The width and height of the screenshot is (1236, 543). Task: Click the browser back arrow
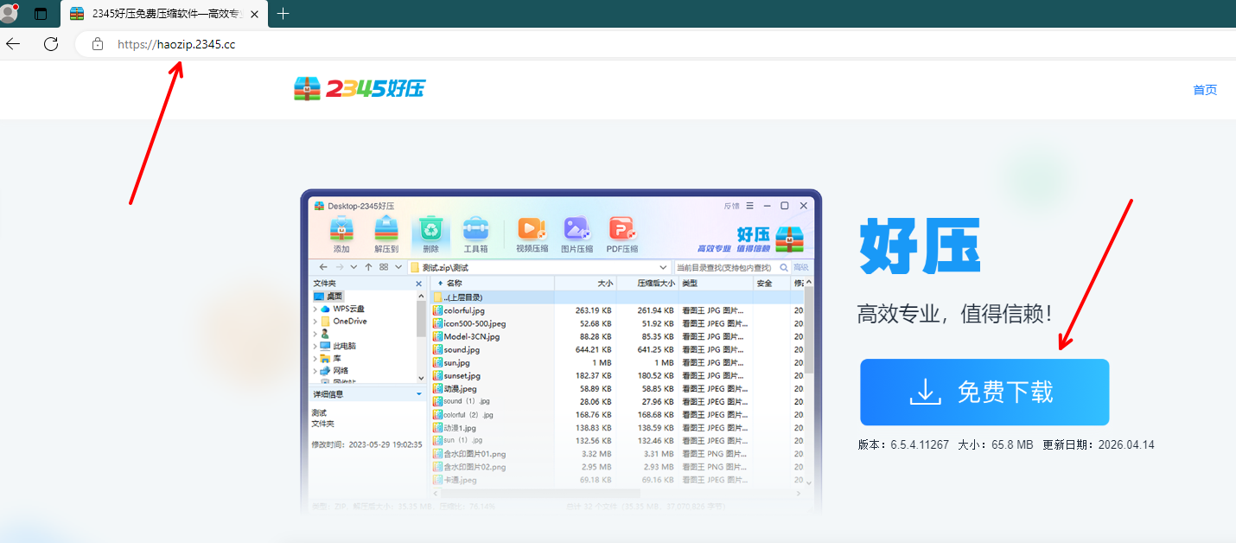(13, 43)
